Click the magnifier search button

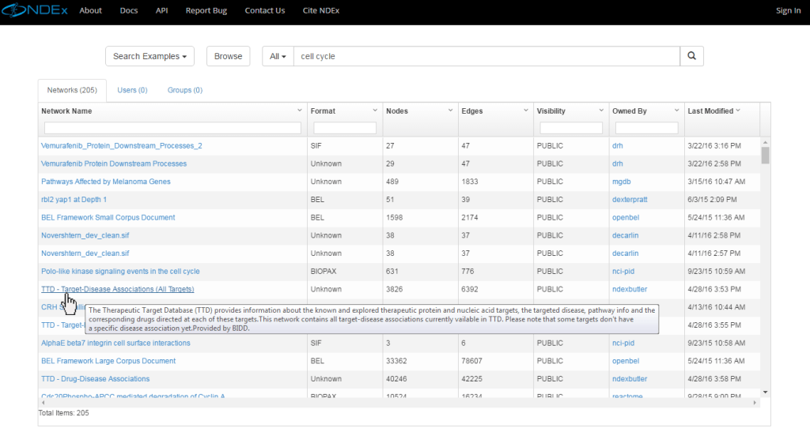click(x=691, y=56)
